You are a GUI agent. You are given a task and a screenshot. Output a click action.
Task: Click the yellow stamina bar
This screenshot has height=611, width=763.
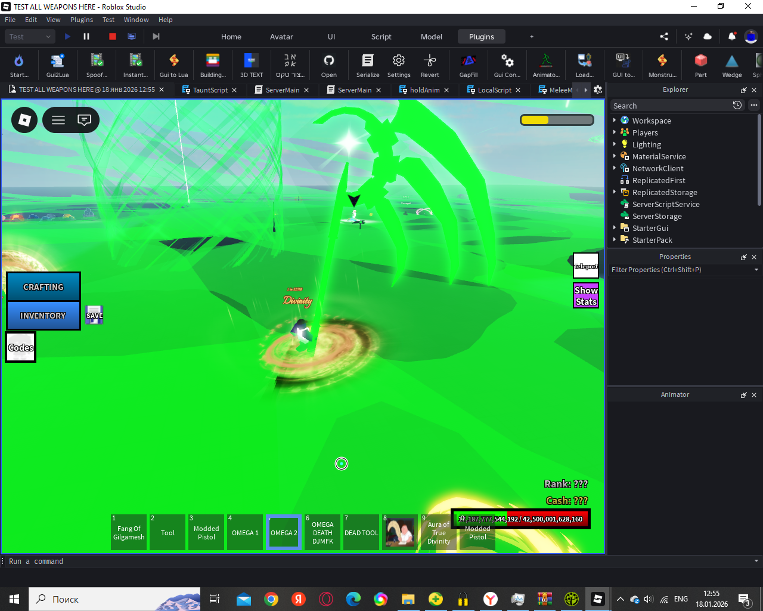(x=557, y=120)
